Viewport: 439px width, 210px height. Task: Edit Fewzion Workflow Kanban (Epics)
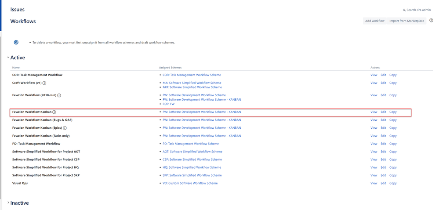click(383, 128)
